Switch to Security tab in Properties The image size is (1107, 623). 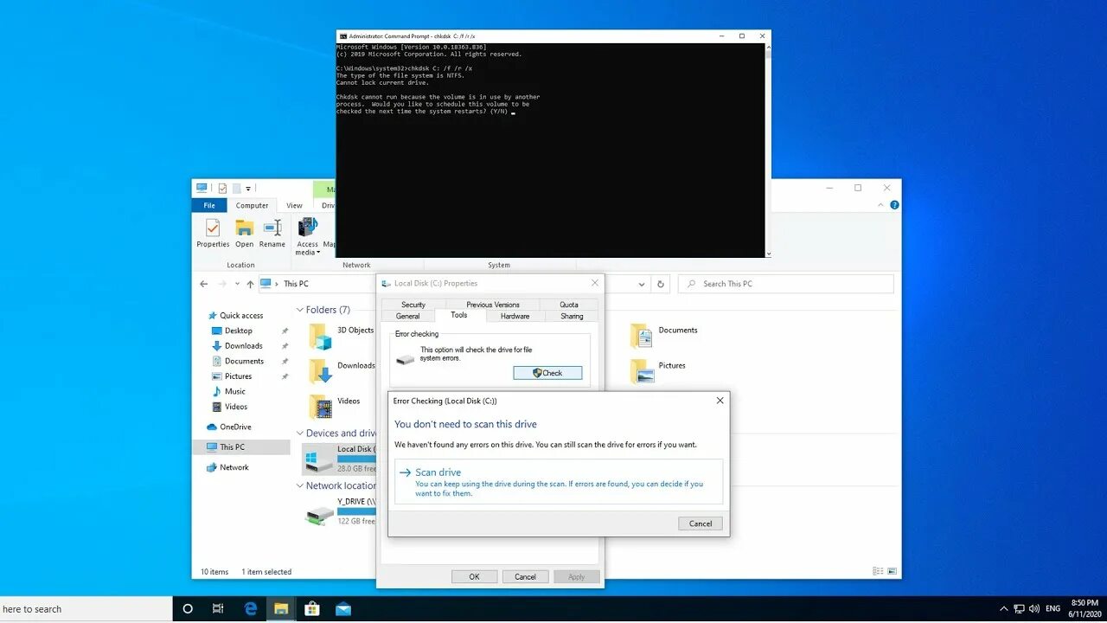(413, 305)
